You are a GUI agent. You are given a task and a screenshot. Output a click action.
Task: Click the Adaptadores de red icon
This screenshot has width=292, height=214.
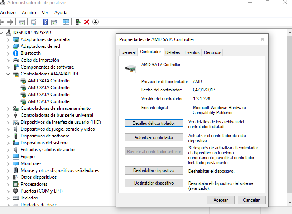click(x=16, y=46)
